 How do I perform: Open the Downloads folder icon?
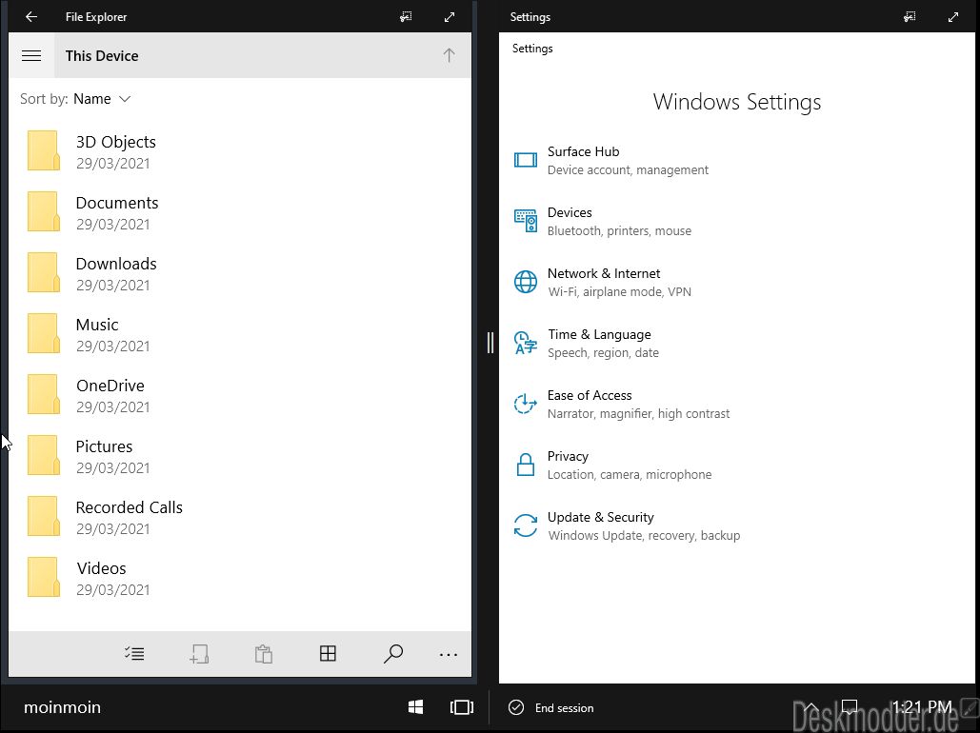coord(43,272)
